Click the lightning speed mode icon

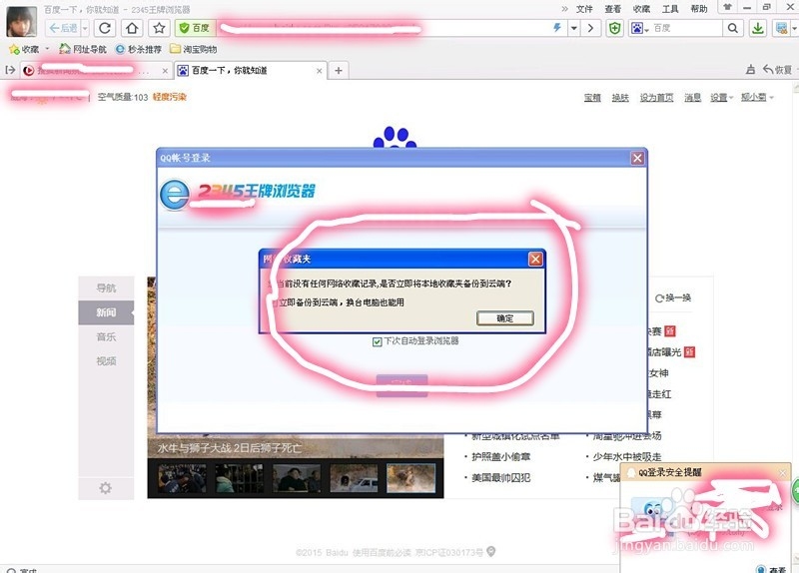click(557, 28)
